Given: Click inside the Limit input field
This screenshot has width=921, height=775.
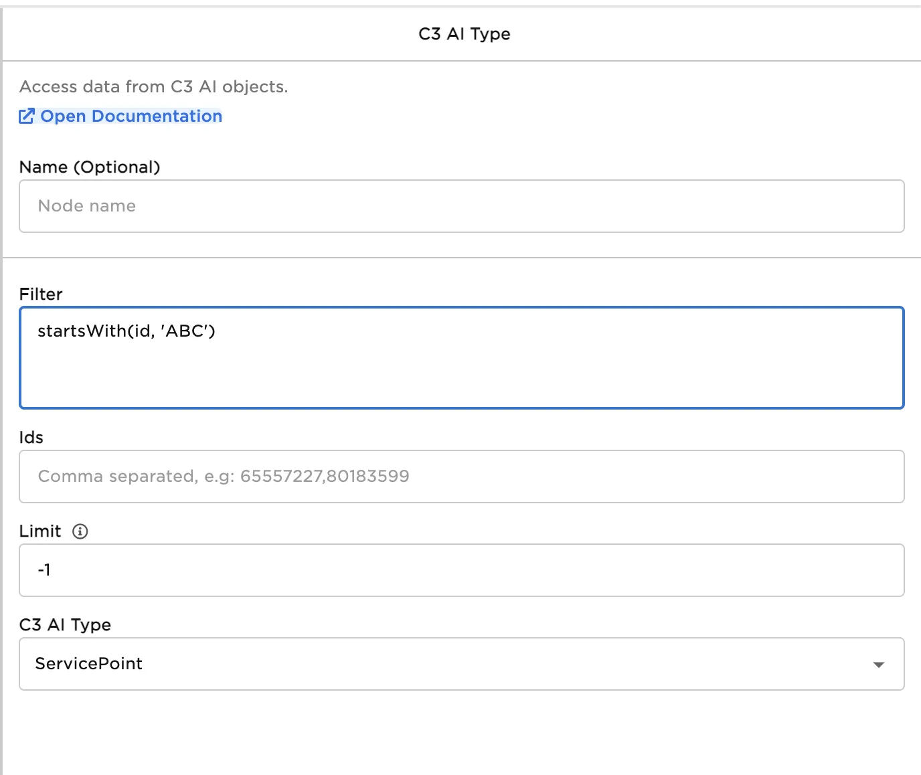Looking at the screenshot, I should click(x=461, y=570).
